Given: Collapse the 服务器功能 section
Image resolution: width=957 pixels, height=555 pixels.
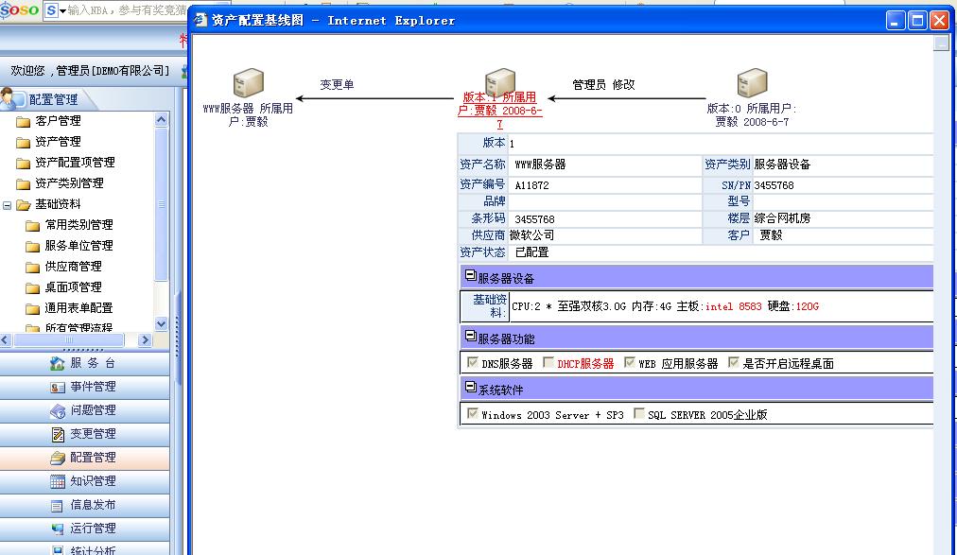Looking at the screenshot, I should (x=471, y=336).
